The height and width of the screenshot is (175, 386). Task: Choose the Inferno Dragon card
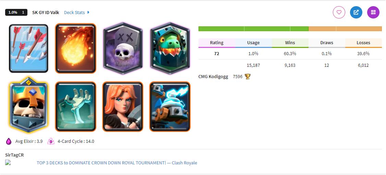tap(170, 48)
